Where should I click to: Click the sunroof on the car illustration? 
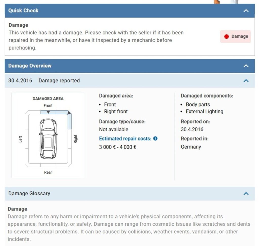48,142
